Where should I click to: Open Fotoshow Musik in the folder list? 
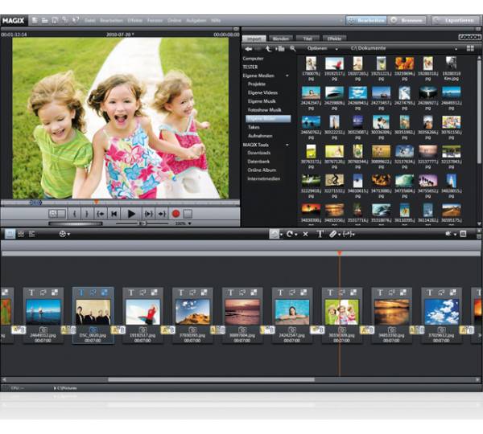263,109
